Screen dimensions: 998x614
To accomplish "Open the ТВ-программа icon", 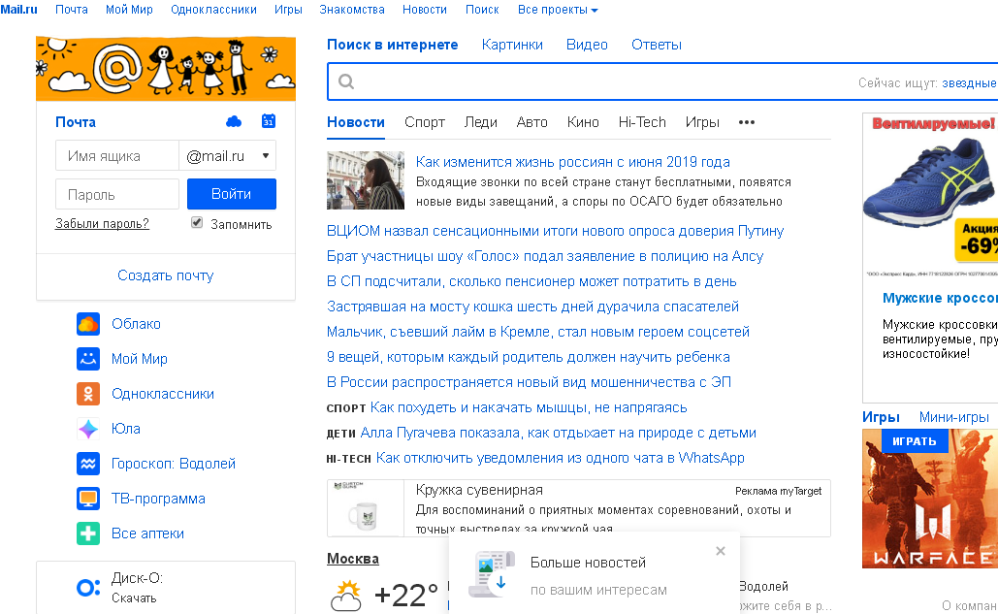I will pos(88,499).
